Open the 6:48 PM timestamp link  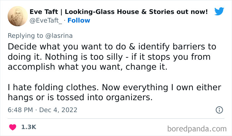[20, 110]
